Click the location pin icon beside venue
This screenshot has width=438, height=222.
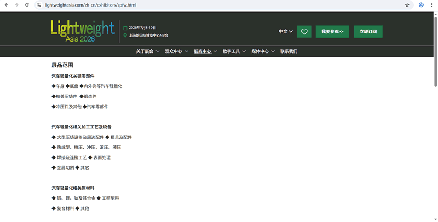pyautogui.click(x=125, y=35)
